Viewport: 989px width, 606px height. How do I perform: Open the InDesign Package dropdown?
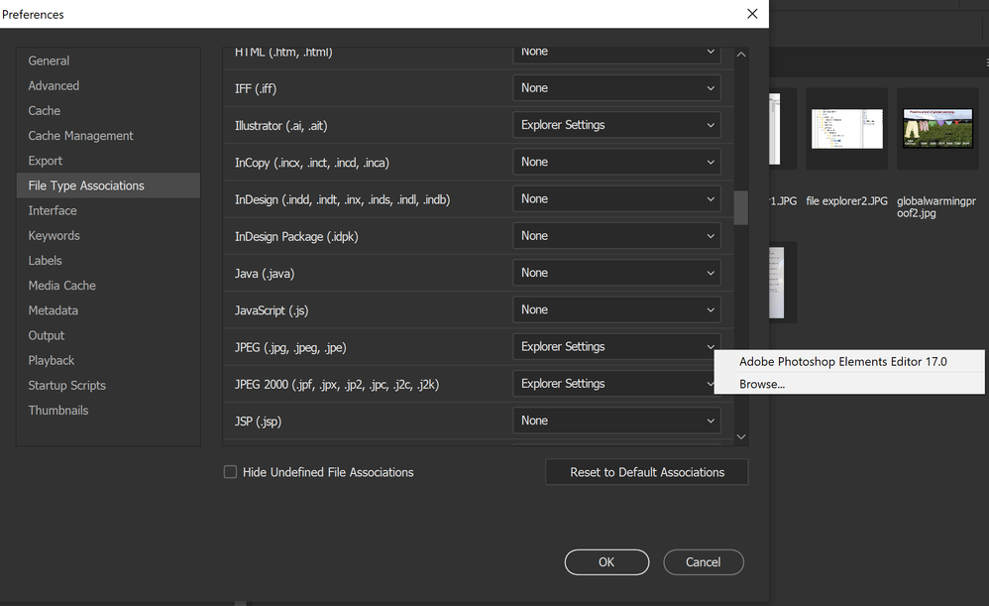pos(615,236)
